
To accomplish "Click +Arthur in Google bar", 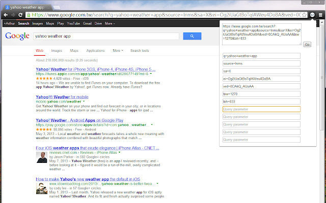I will (9, 24).
